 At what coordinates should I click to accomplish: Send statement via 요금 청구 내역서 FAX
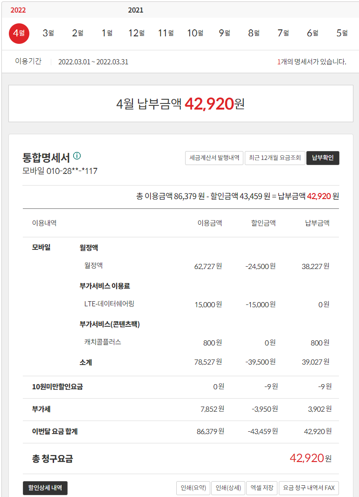(309, 488)
